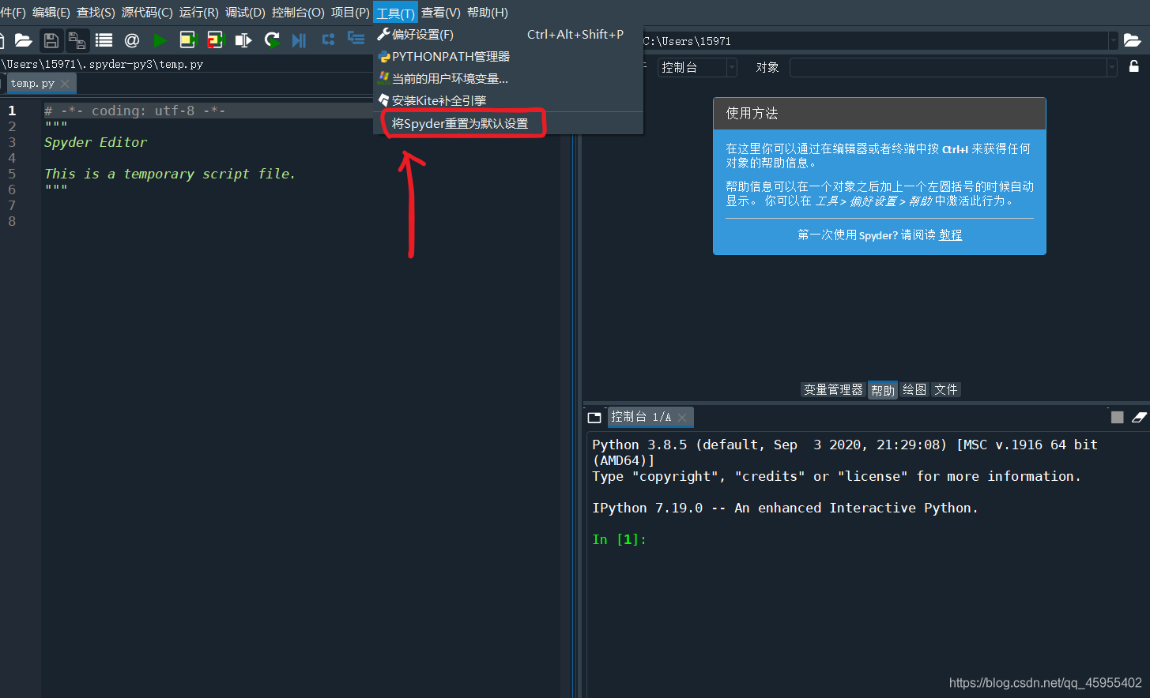Screen dimensions: 1150x698
Task: Run the current script with the green Run icon
Action: point(160,40)
